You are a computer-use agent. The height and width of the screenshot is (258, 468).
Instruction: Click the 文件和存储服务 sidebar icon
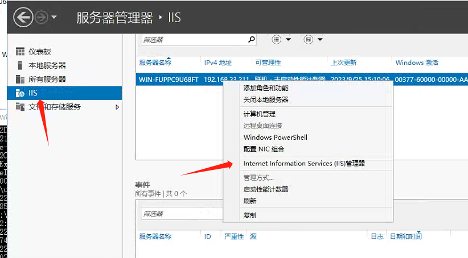[20, 107]
